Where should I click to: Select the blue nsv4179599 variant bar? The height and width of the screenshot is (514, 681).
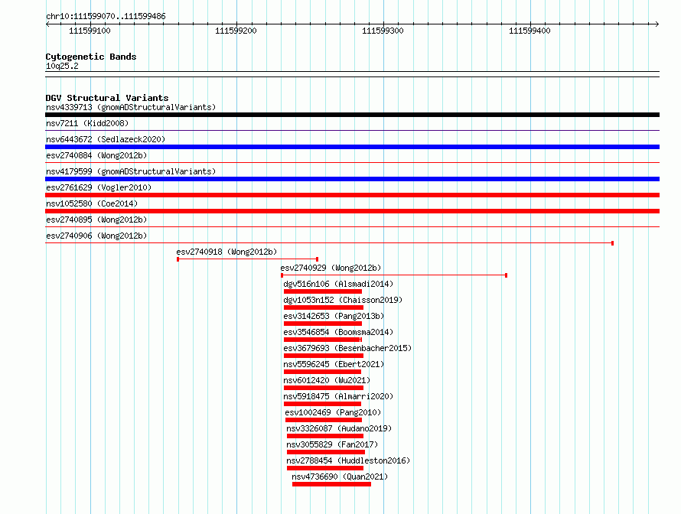click(x=352, y=179)
